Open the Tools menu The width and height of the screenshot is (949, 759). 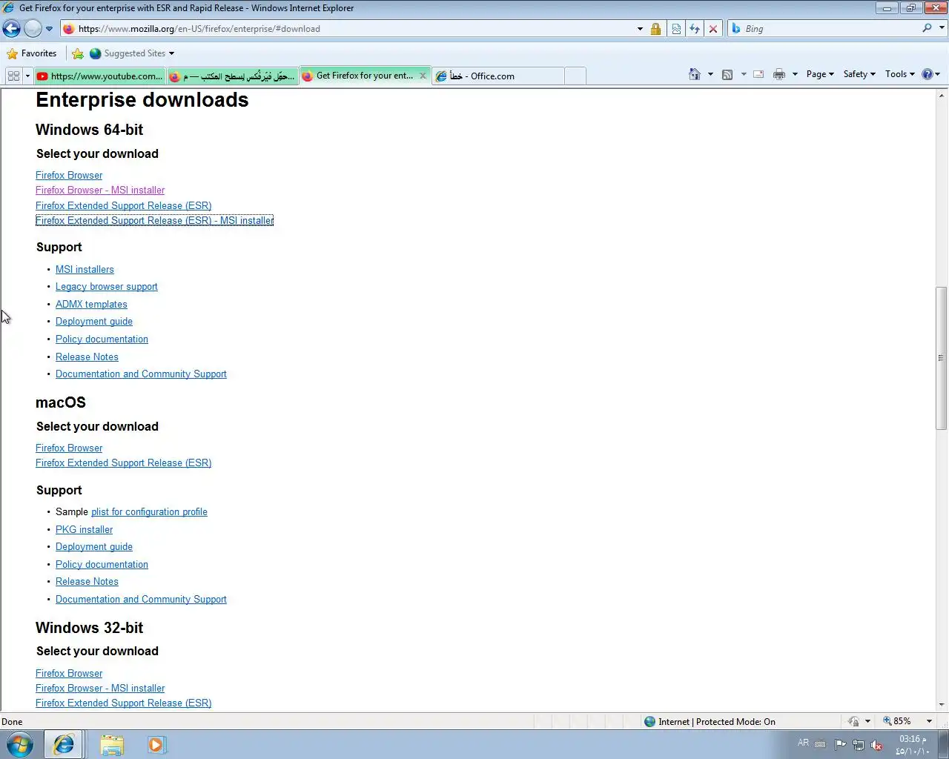coord(899,74)
